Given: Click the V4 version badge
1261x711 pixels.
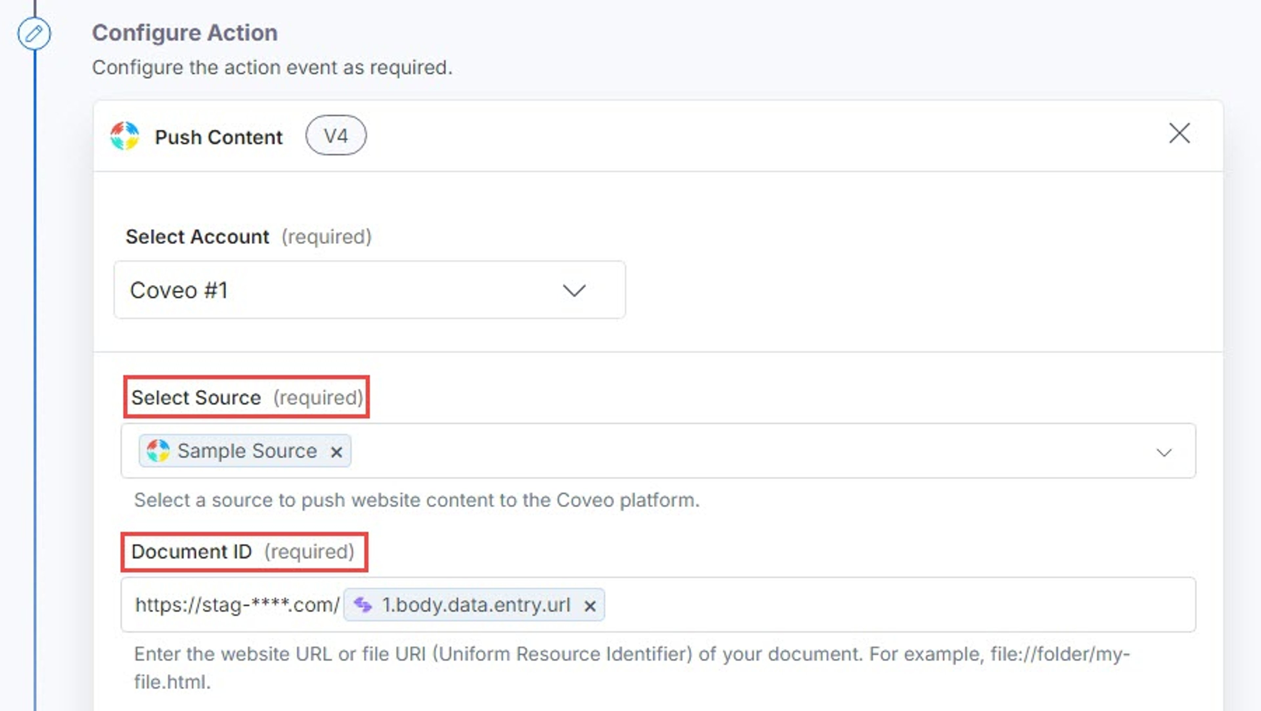Looking at the screenshot, I should point(336,136).
